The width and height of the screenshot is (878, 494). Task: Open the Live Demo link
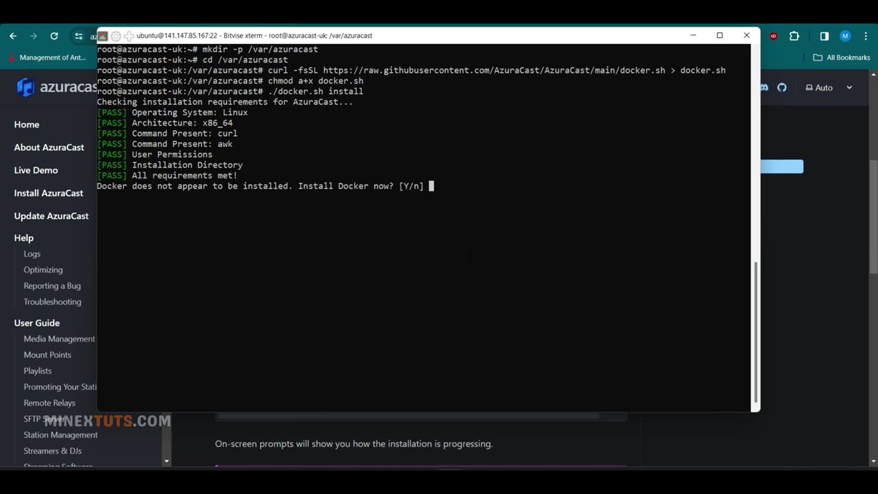coord(36,170)
